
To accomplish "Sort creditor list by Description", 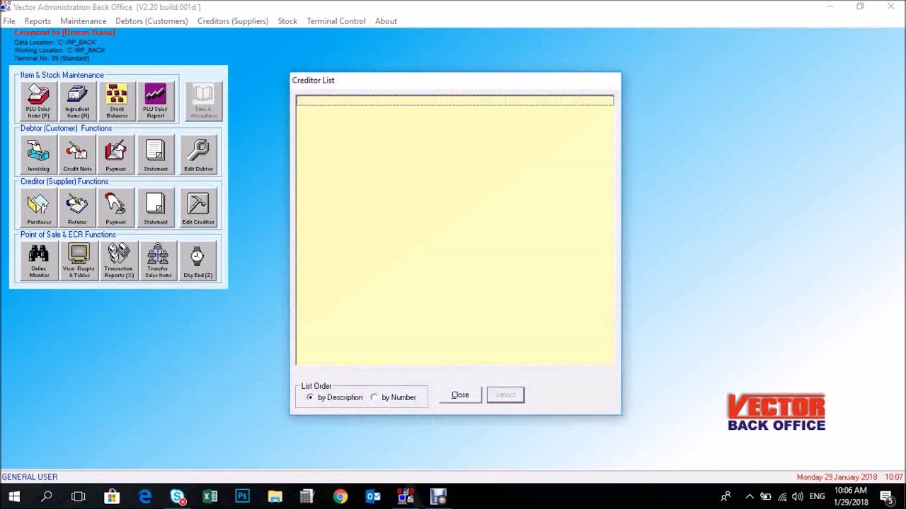I will click(335, 397).
